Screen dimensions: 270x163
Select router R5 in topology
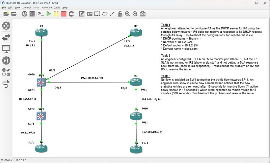click(136, 149)
